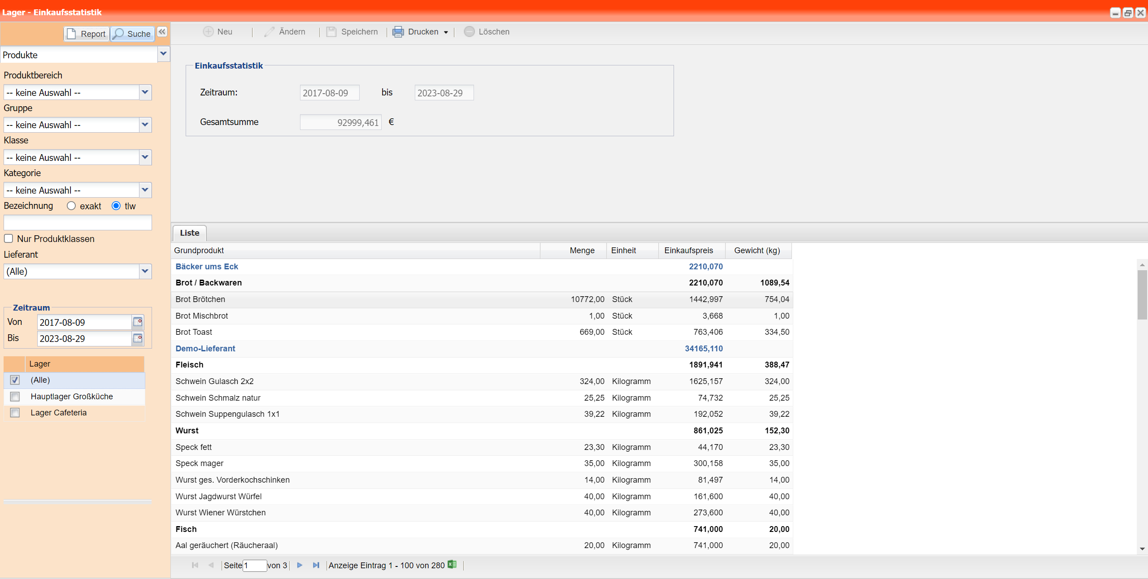
Task: Open the Bäcker ums Eck supplier row
Action: 207,267
